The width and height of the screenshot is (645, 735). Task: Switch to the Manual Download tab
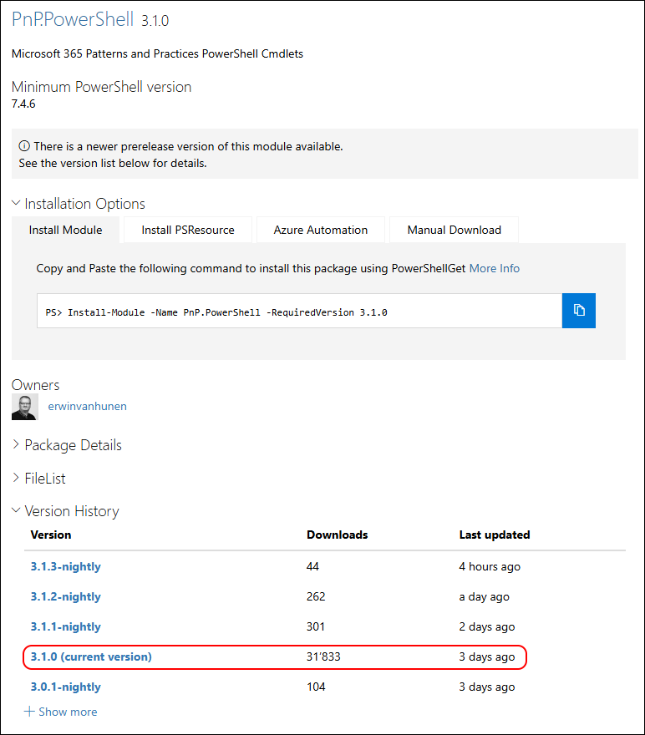click(x=455, y=231)
